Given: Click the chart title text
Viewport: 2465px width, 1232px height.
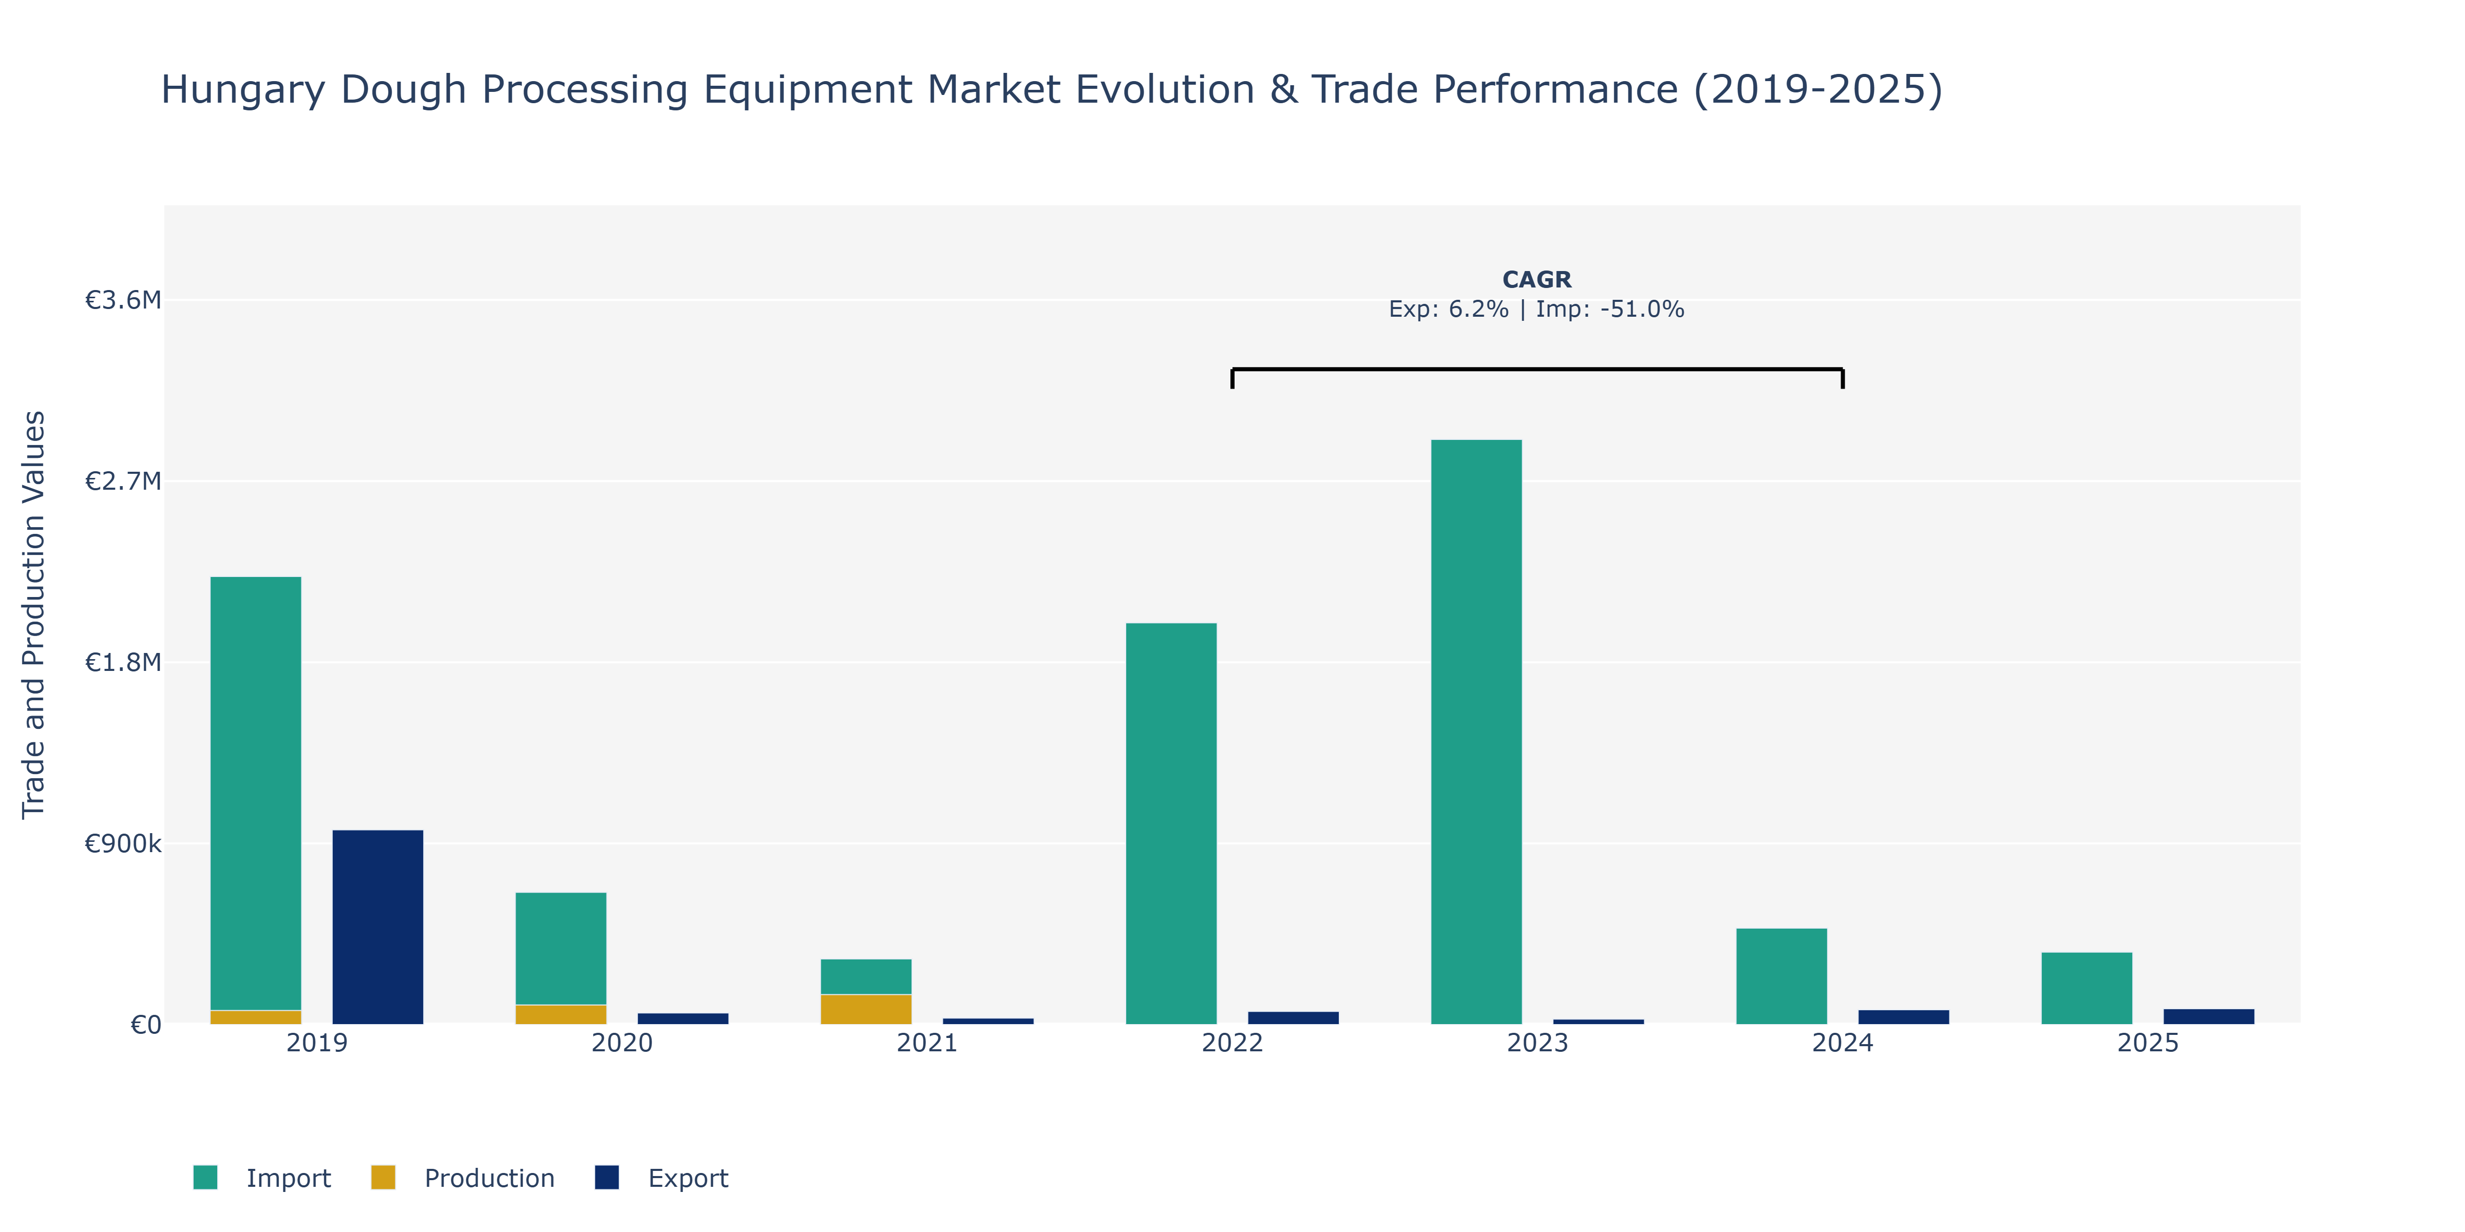Looking at the screenshot, I should [x=1052, y=90].
